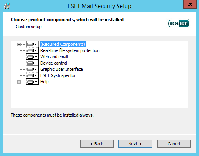
Task: Cancel the ESET Mail Security setup
Action: coord(174,144)
